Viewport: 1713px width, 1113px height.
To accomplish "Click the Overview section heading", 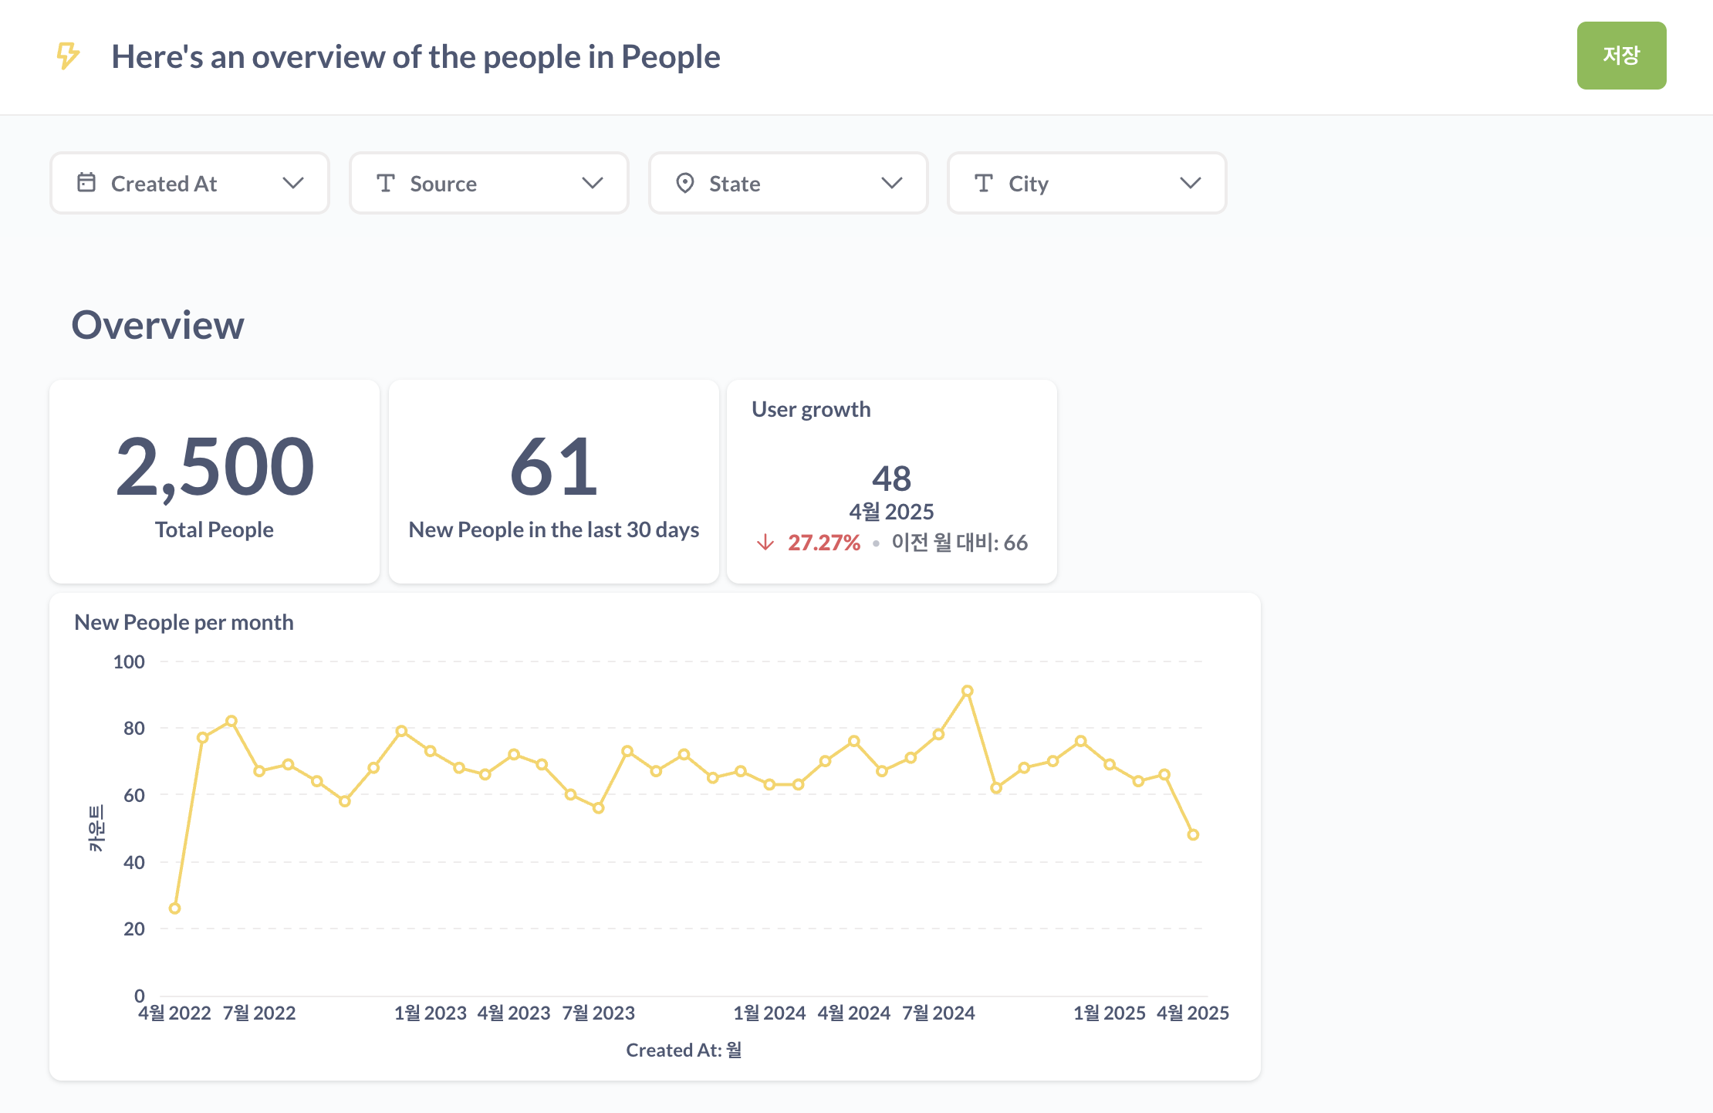I will 157,325.
